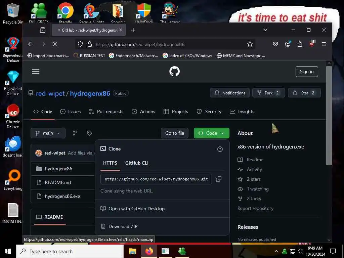Open the GitHub navigation hamburger menu
This screenshot has width=344, height=258.
click(x=36, y=71)
